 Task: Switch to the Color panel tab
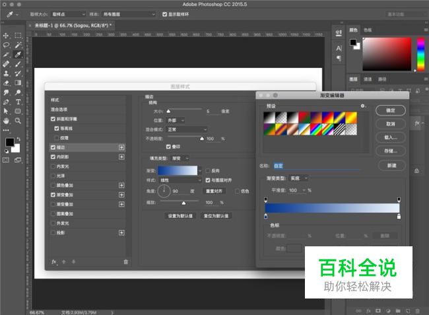coord(354,30)
